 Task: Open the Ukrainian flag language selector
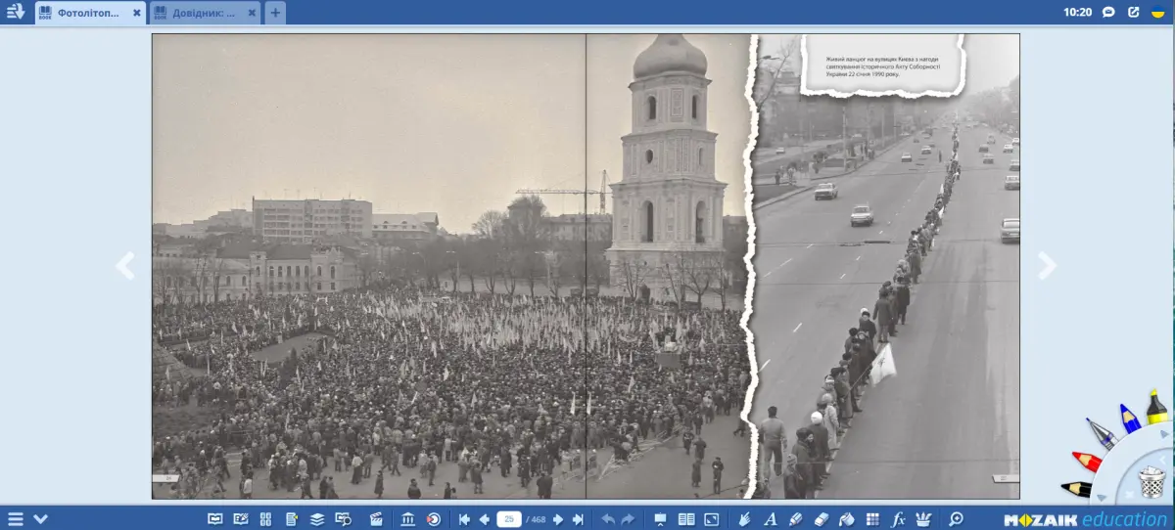coord(1157,13)
